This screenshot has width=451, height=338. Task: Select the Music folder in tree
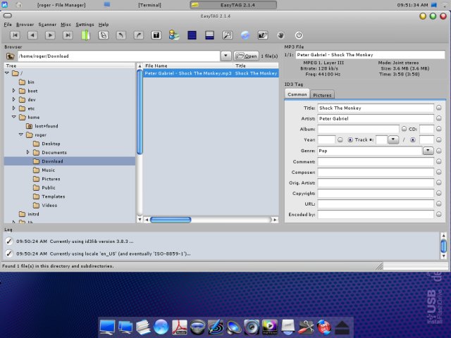click(x=48, y=170)
